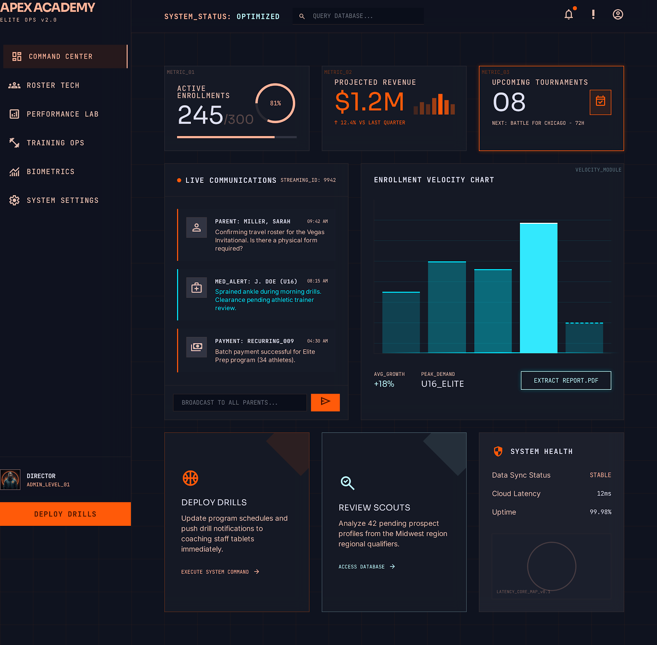Click the live communications orange status dot
657x645 pixels.
tap(179, 180)
